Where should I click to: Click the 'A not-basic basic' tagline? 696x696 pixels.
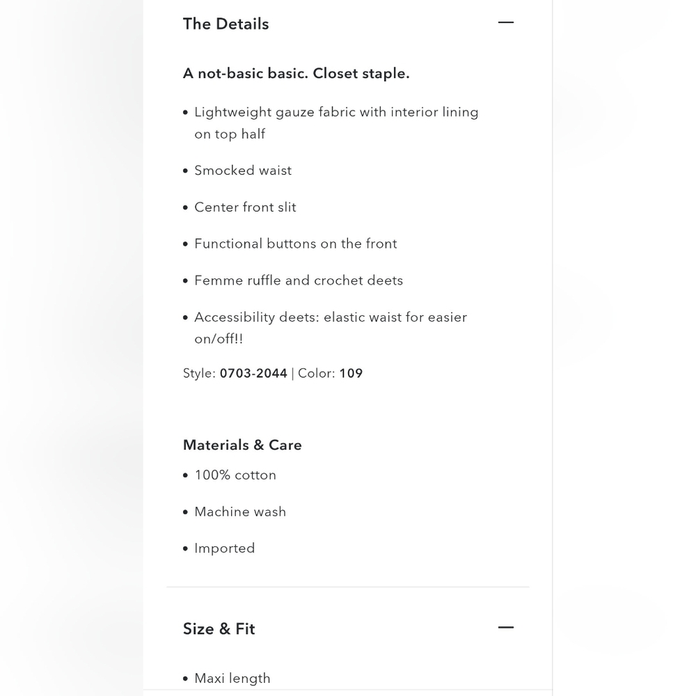(x=296, y=73)
